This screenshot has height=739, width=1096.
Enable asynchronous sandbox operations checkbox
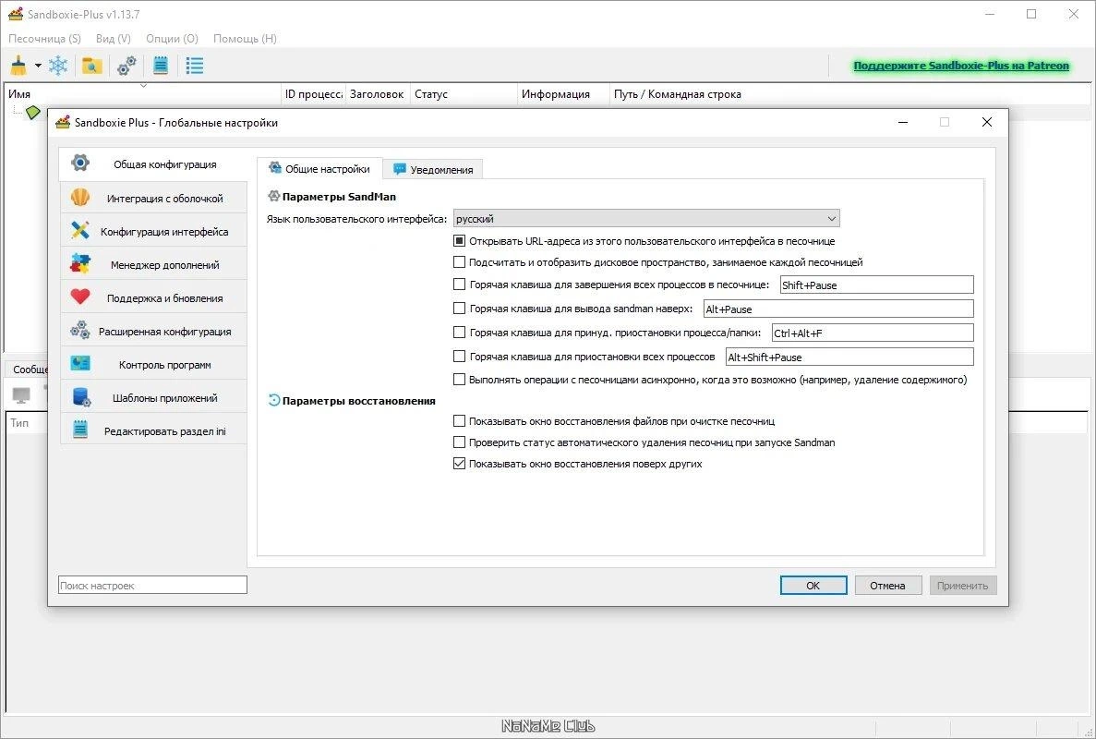(x=459, y=380)
